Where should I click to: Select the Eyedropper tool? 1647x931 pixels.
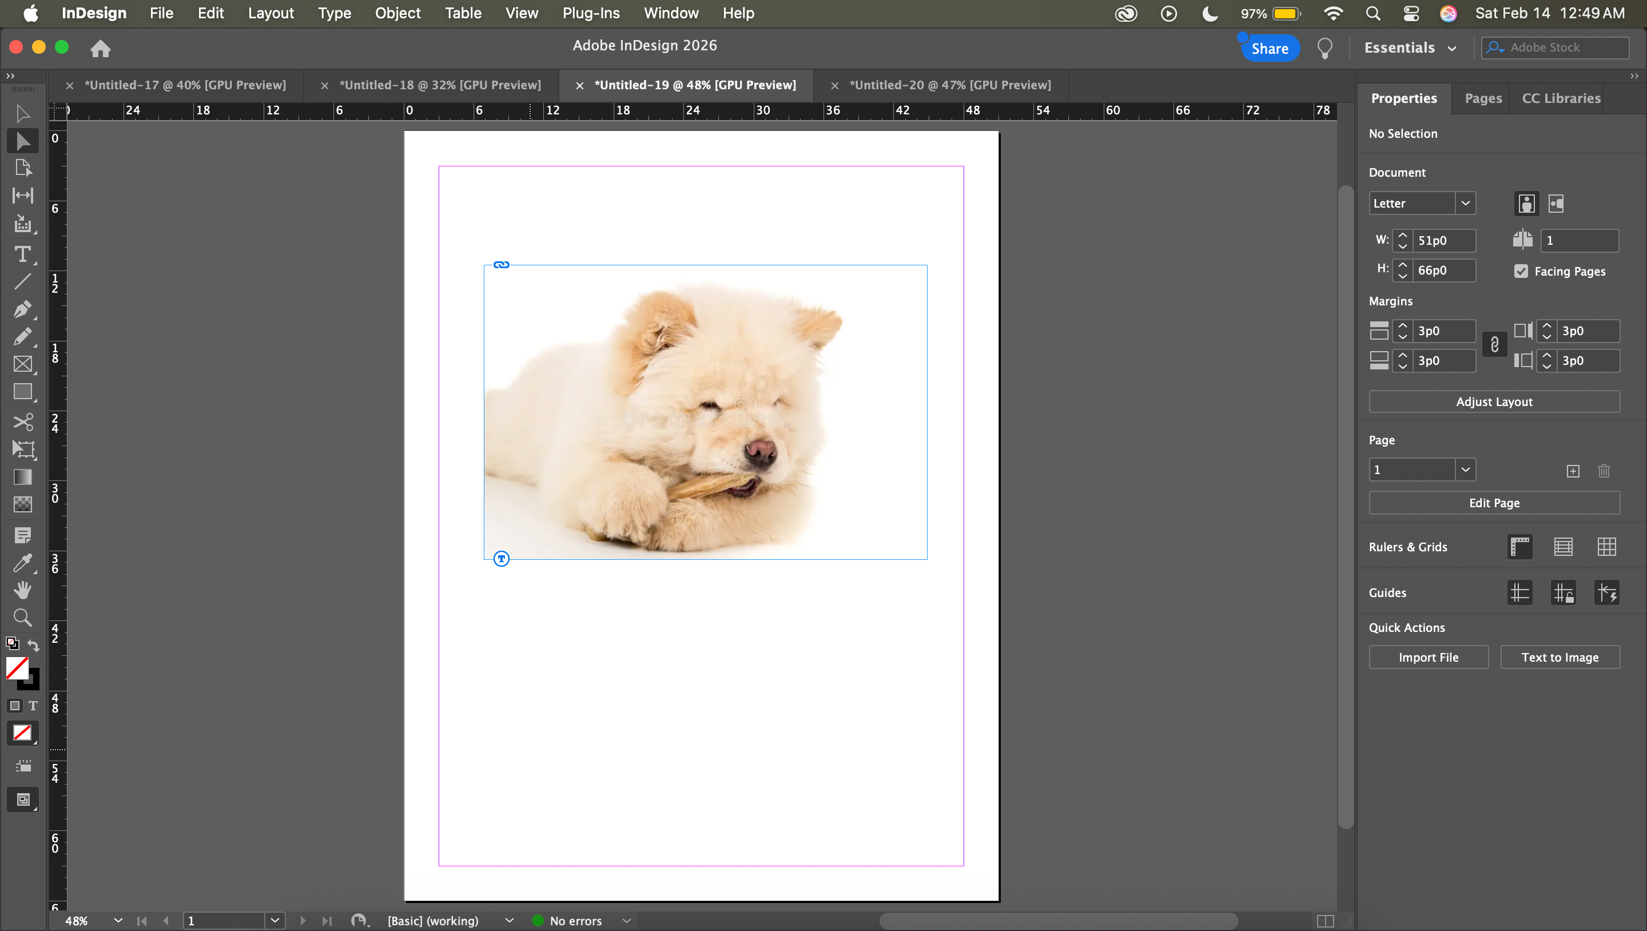coord(22,563)
